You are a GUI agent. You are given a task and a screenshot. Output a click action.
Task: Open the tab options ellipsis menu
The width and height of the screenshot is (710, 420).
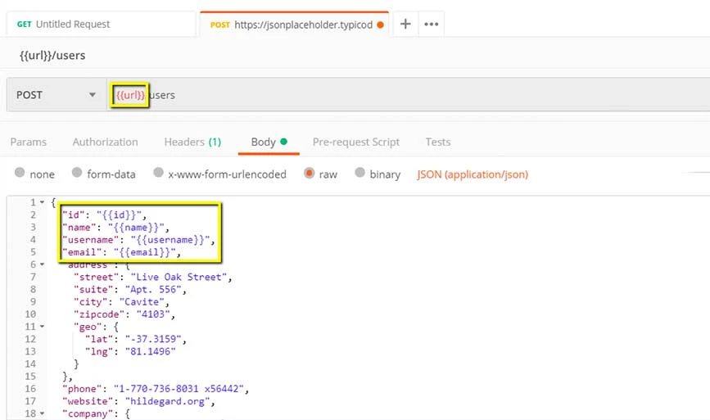coord(431,24)
